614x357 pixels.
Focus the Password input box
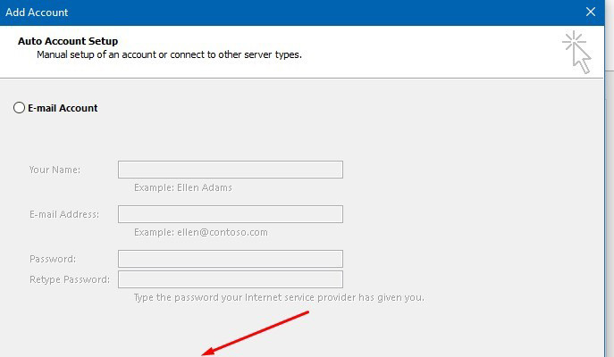230,259
